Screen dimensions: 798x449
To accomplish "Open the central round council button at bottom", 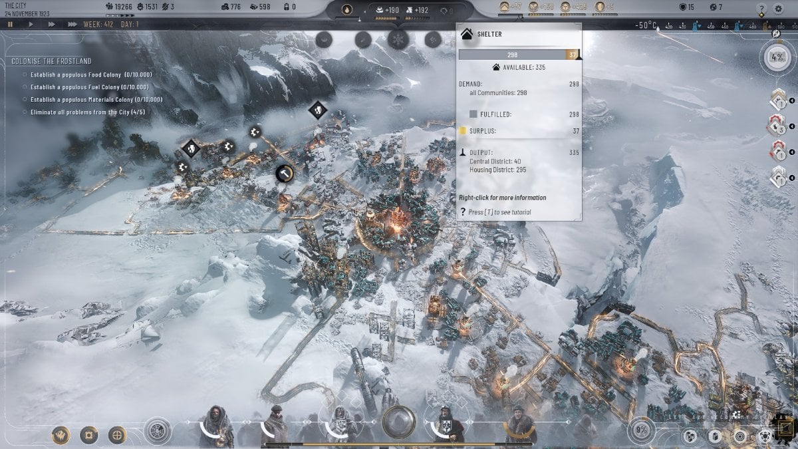I will pos(400,422).
